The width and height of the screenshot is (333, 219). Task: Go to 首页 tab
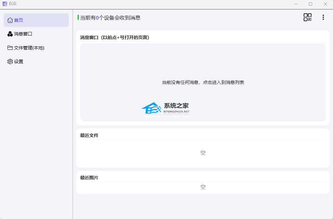point(36,20)
